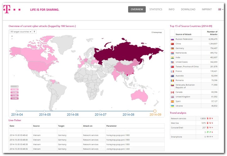Select 2014-06 on the timeline
227x156 pixels.
[72, 111]
